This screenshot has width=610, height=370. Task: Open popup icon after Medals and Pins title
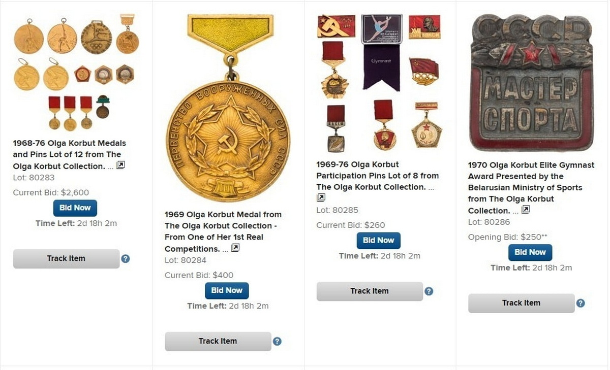coord(120,165)
